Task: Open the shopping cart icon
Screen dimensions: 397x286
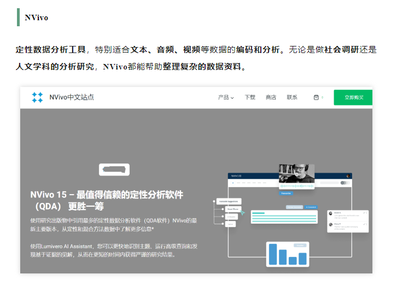Action: pos(316,97)
